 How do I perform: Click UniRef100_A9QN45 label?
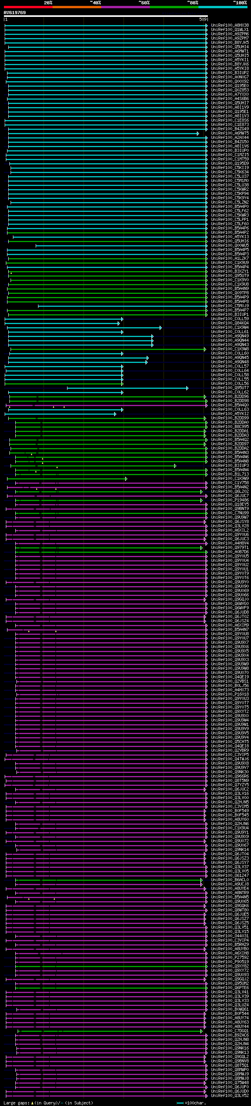230,358
